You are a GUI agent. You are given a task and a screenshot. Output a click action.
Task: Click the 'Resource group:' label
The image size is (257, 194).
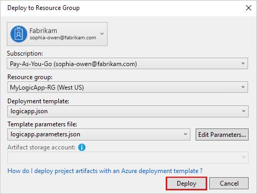(x=30, y=77)
